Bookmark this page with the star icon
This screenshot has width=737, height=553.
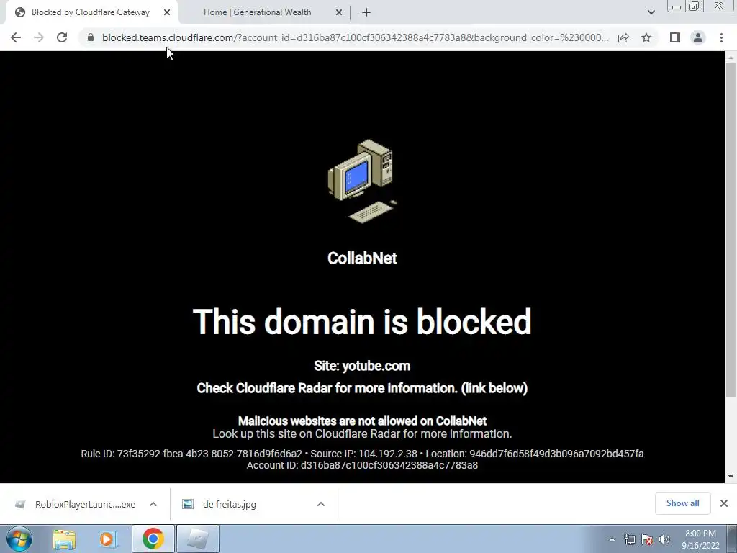click(646, 37)
